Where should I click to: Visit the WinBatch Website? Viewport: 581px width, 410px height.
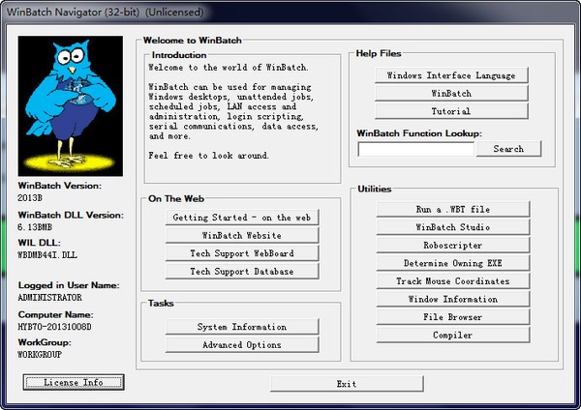pos(242,235)
